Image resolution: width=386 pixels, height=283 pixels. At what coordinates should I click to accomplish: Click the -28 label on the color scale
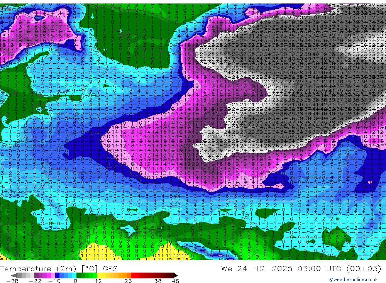pos(12,281)
